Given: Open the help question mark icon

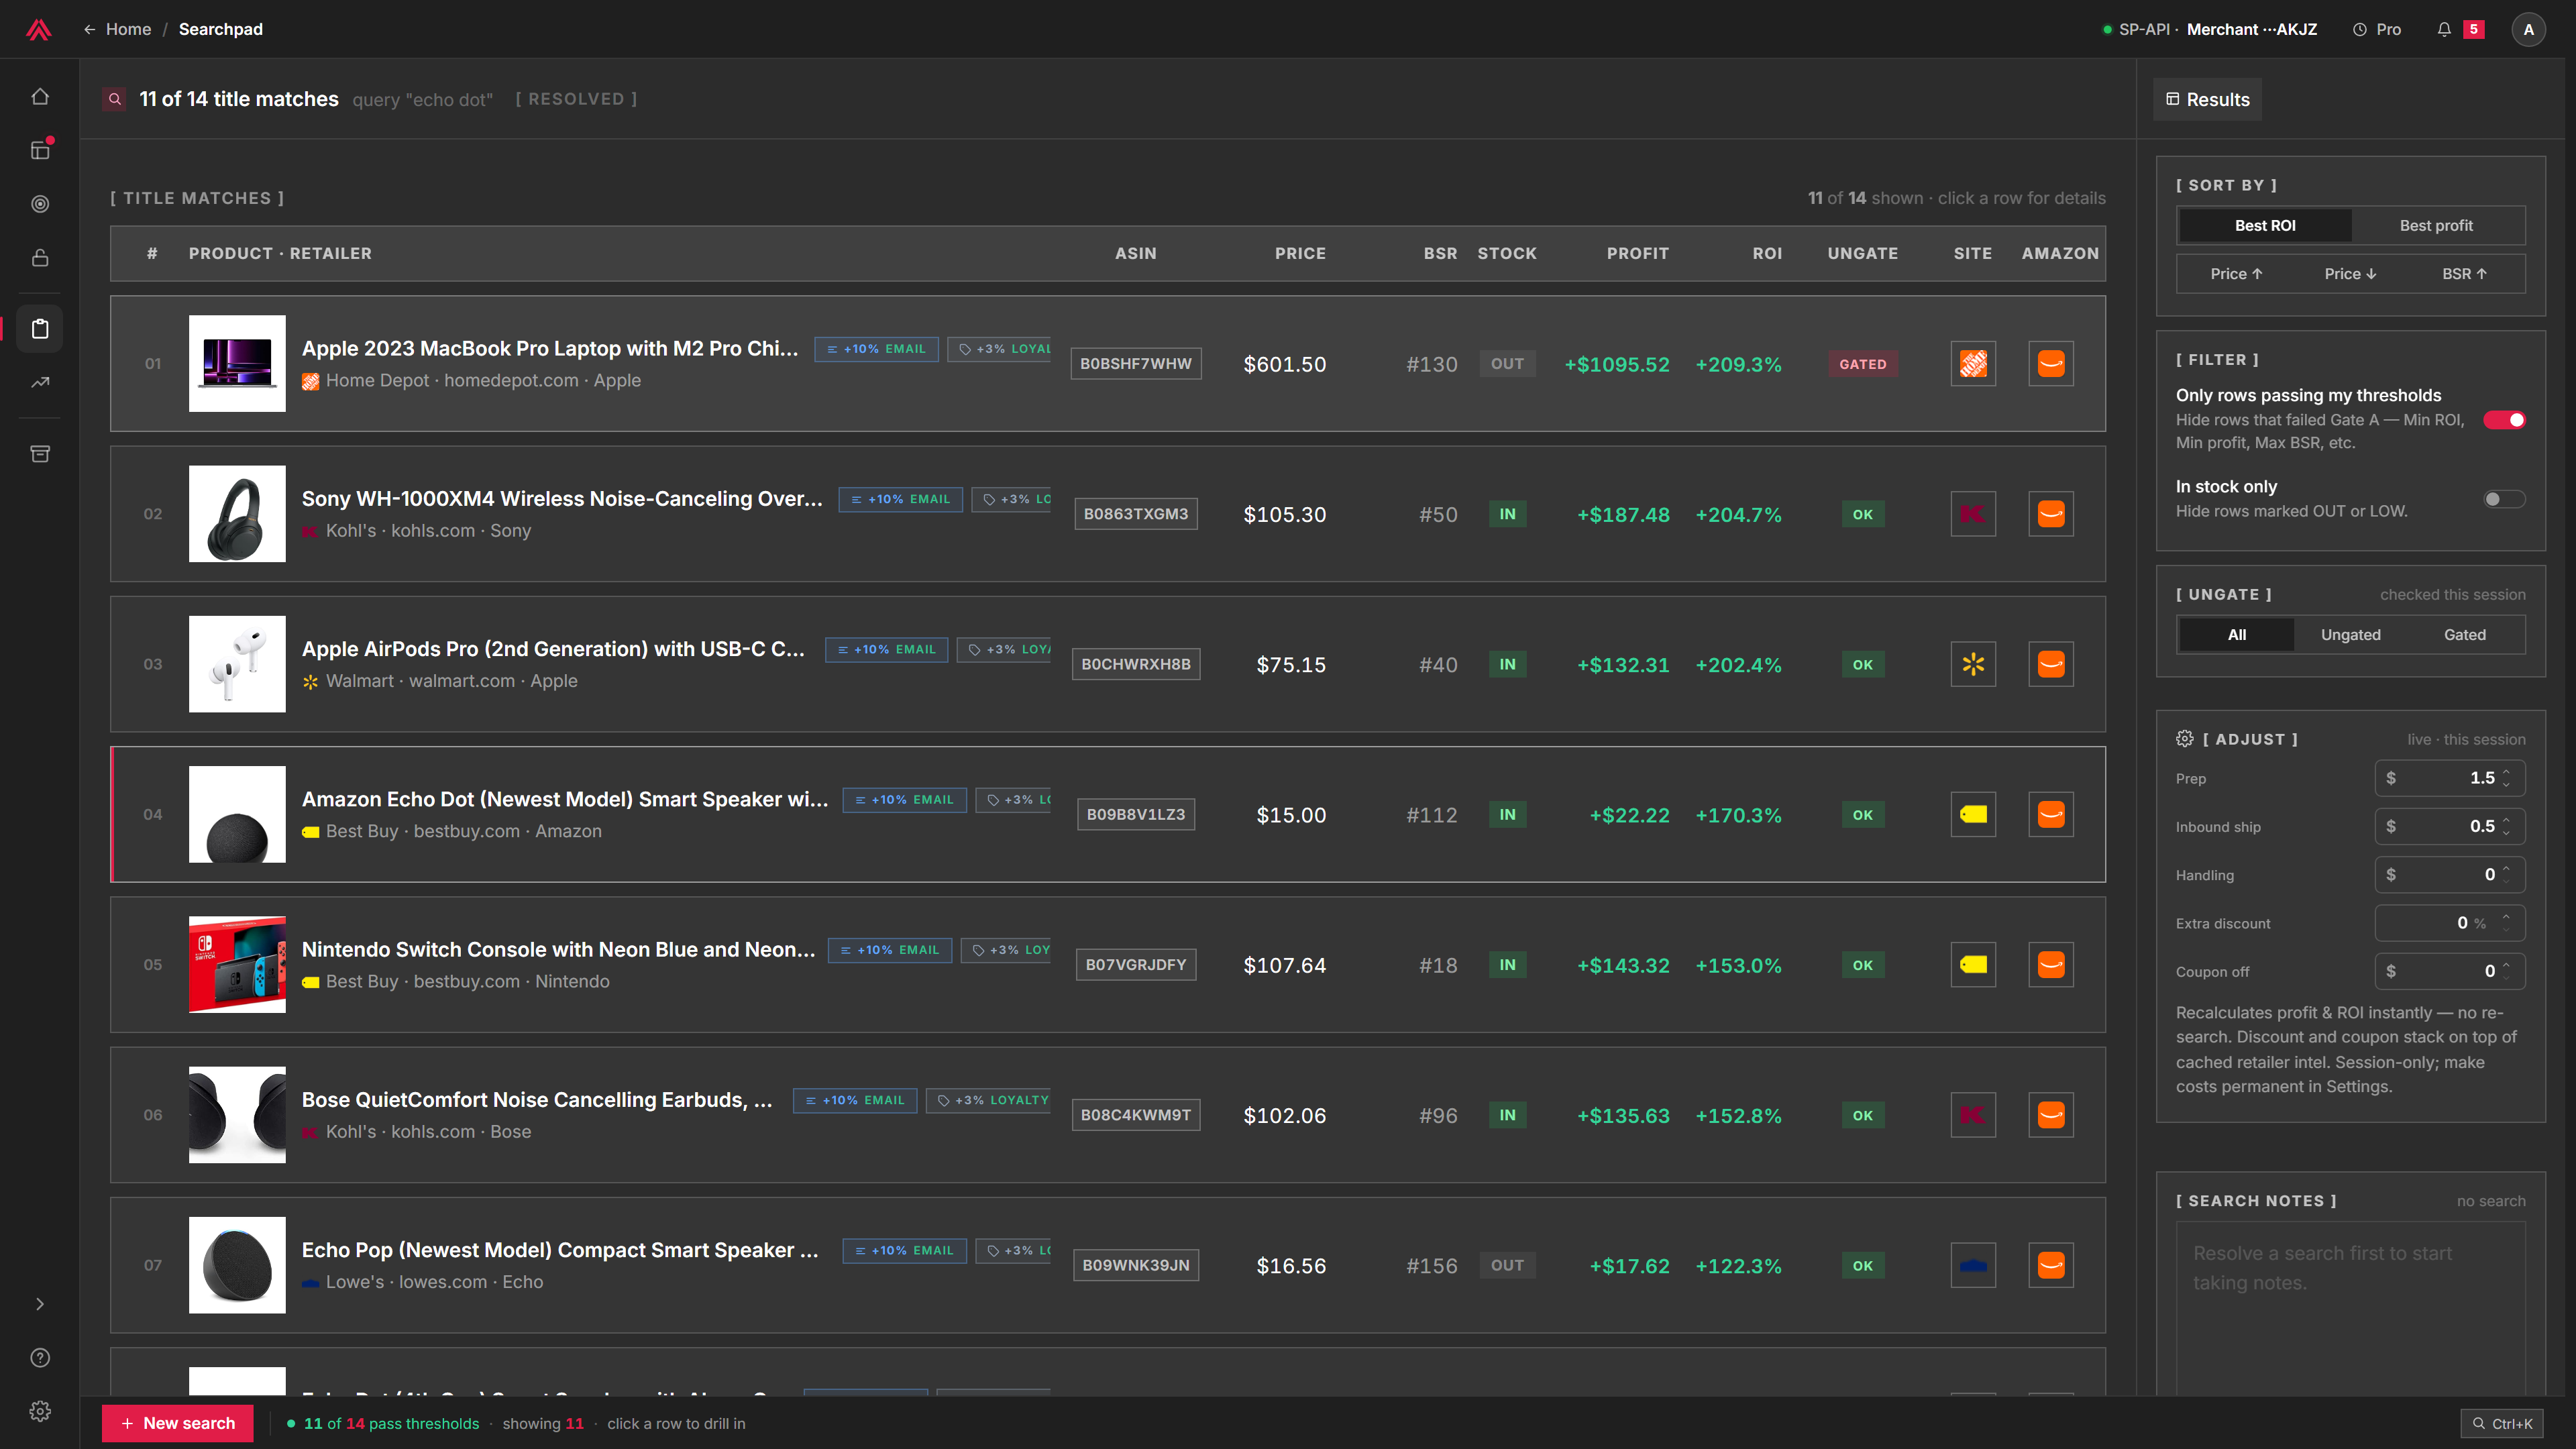Looking at the screenshot, I should point(40,1358).
